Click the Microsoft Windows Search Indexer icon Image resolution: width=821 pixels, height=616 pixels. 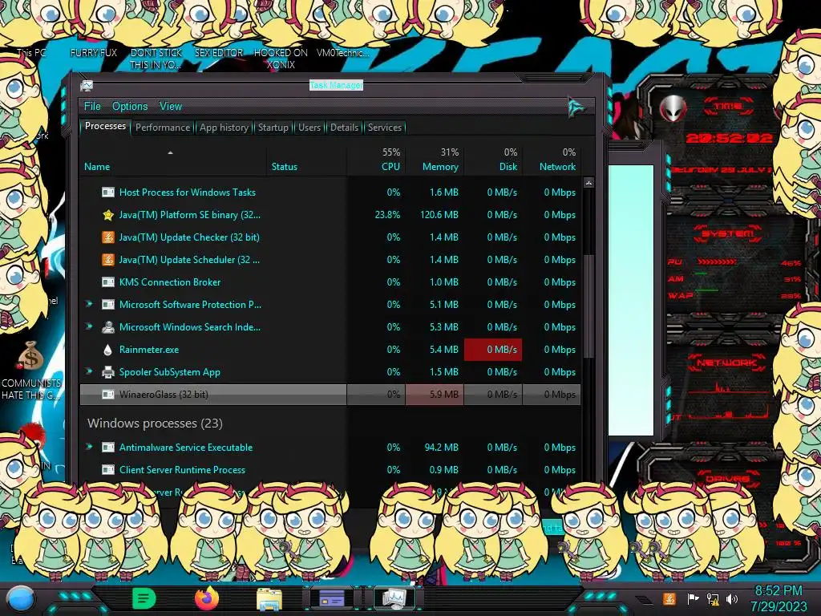[108, 327]
